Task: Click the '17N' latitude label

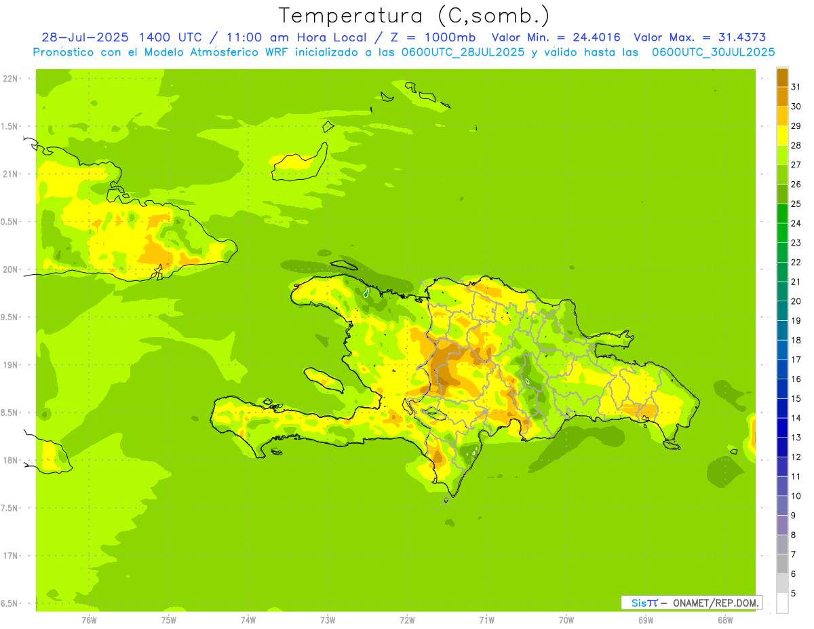Action: click(x=10, y=556)
